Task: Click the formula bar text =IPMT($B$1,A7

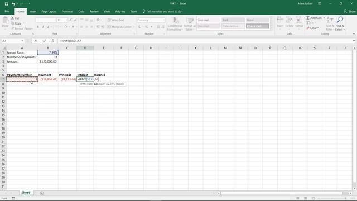Action: [71, 41]
